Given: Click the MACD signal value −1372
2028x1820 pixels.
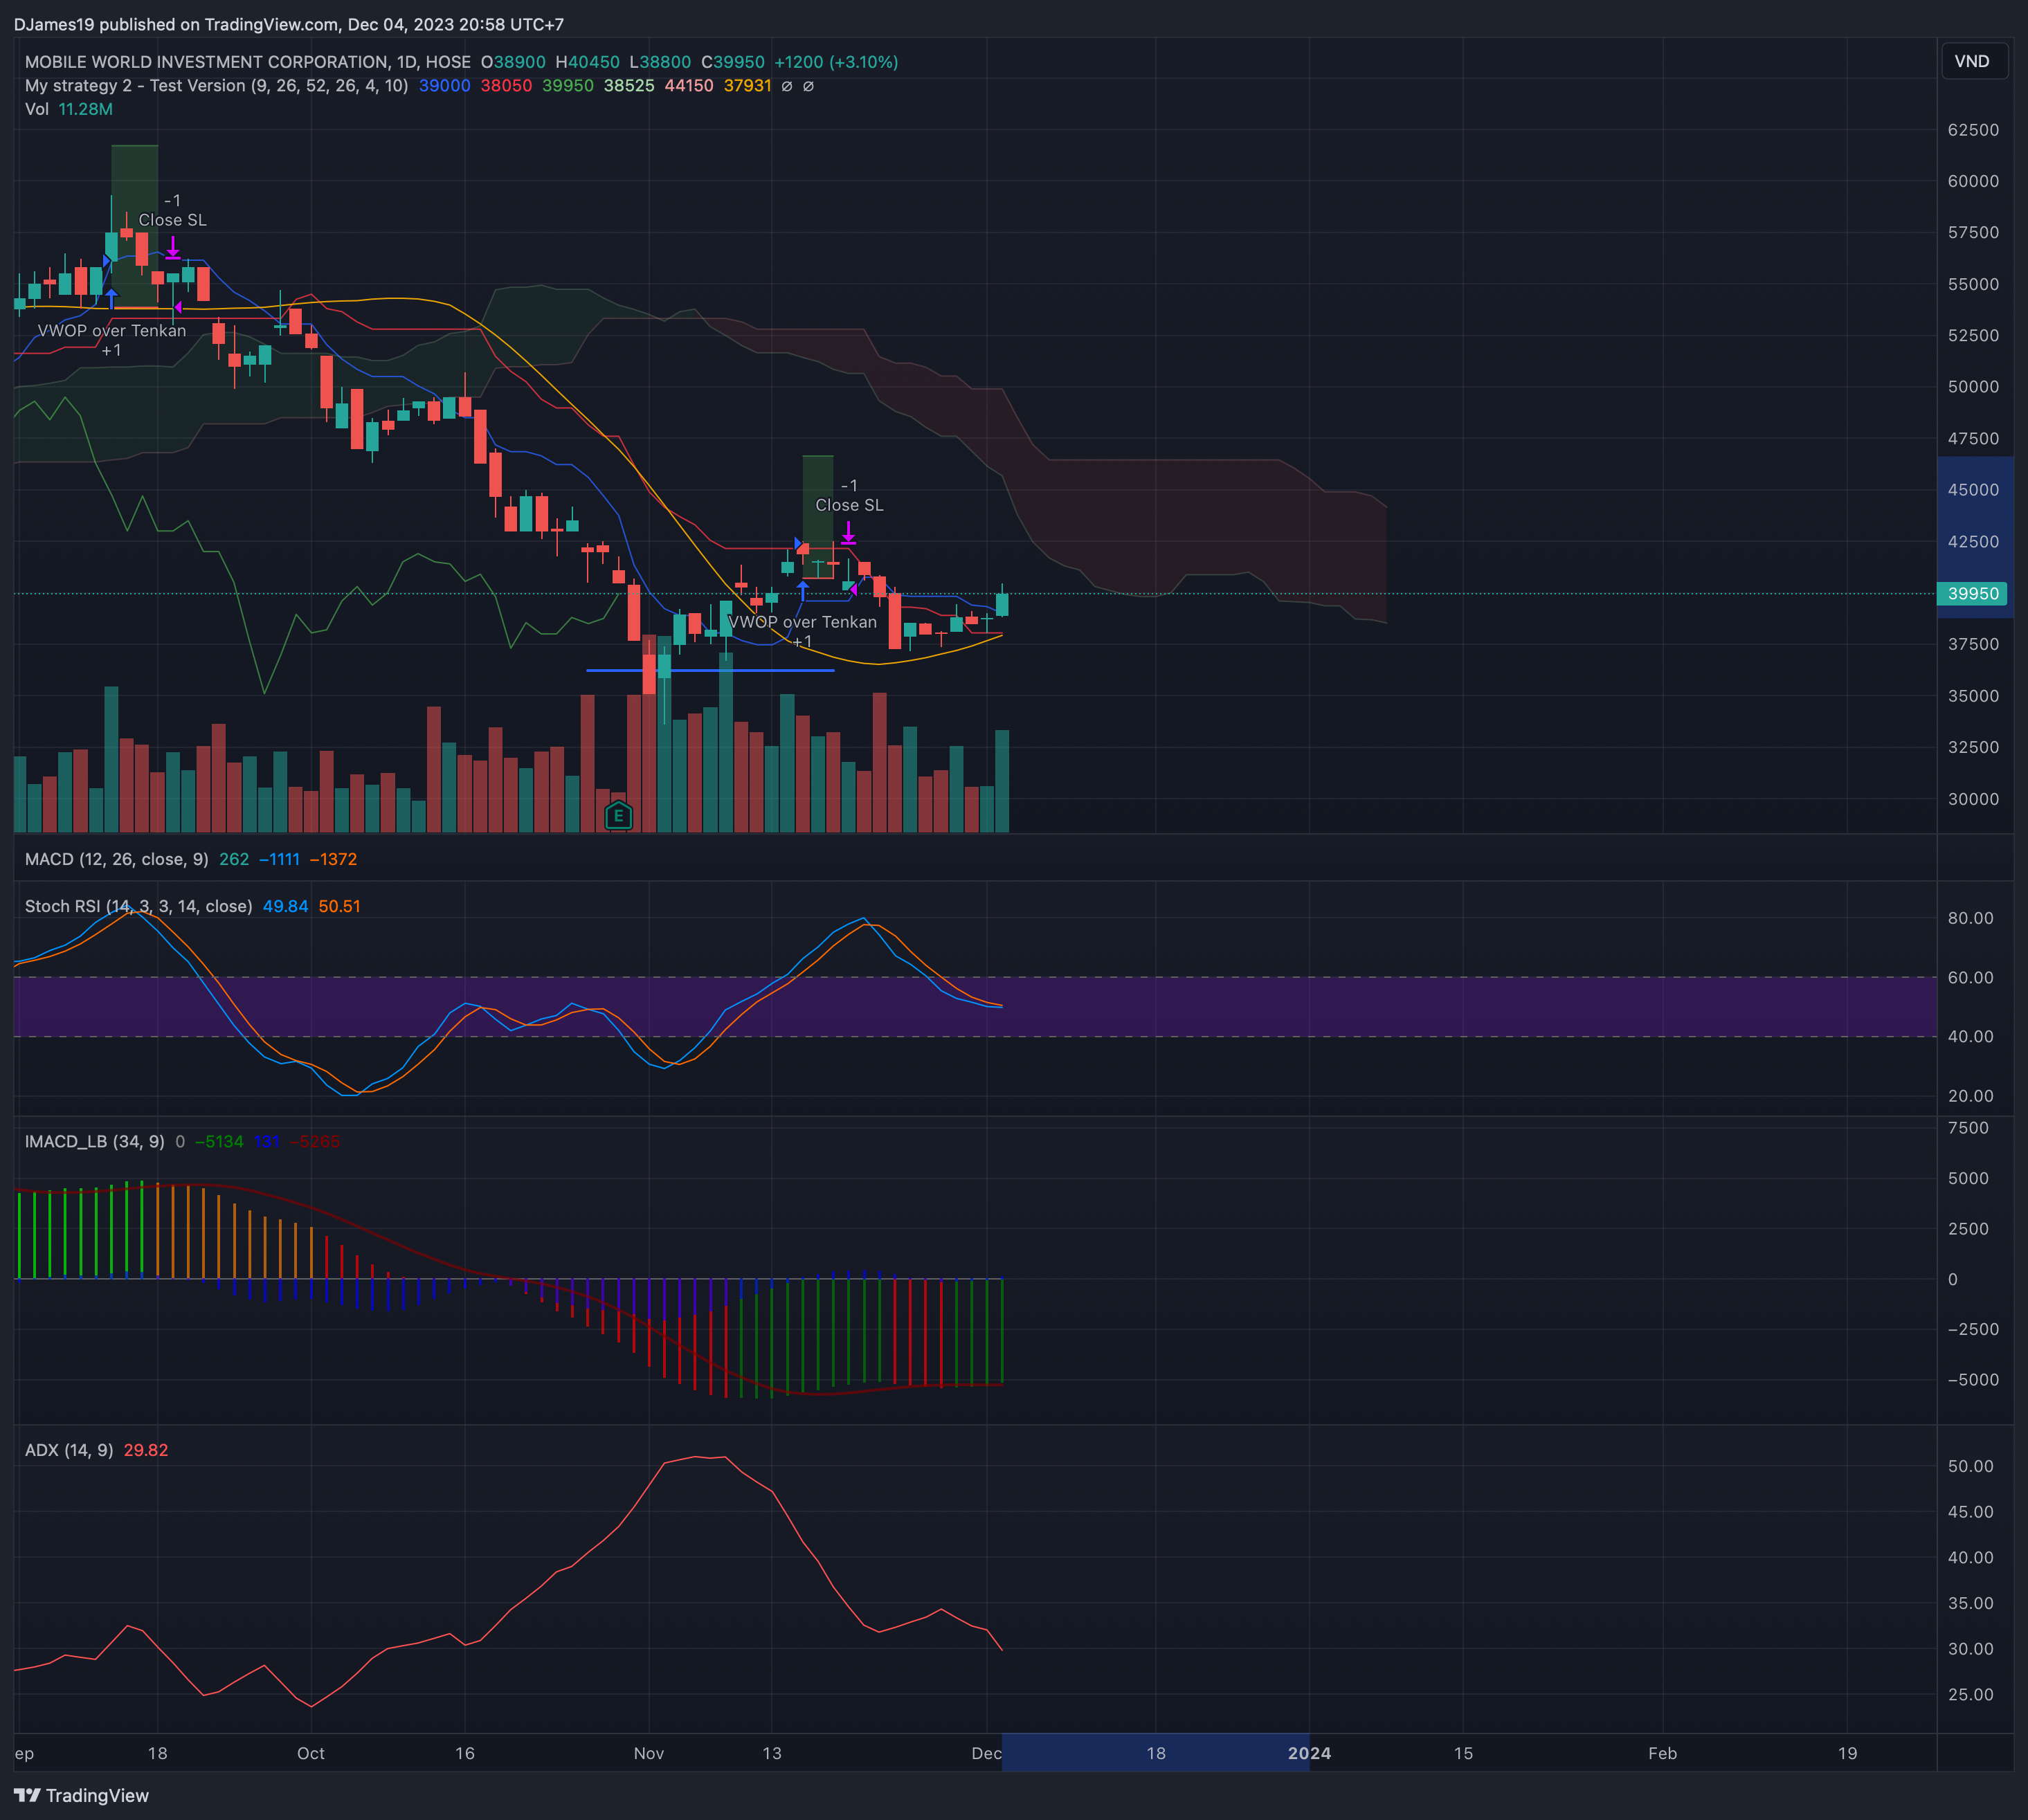Looking at the screenshot, I should [x=333, y=859].
